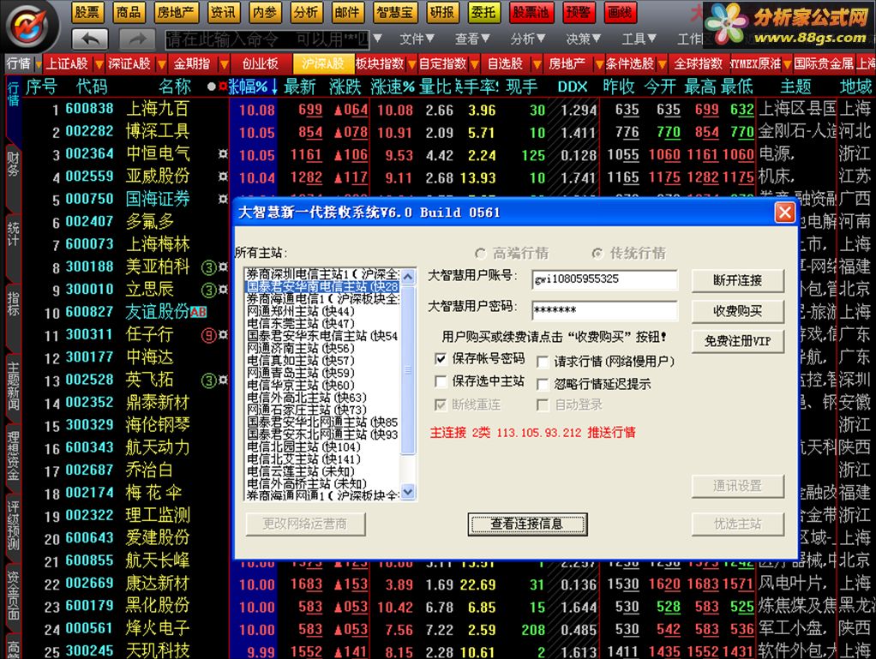Click the 免费注册VIP button
The image size is (876, 659).
(738, 341)
